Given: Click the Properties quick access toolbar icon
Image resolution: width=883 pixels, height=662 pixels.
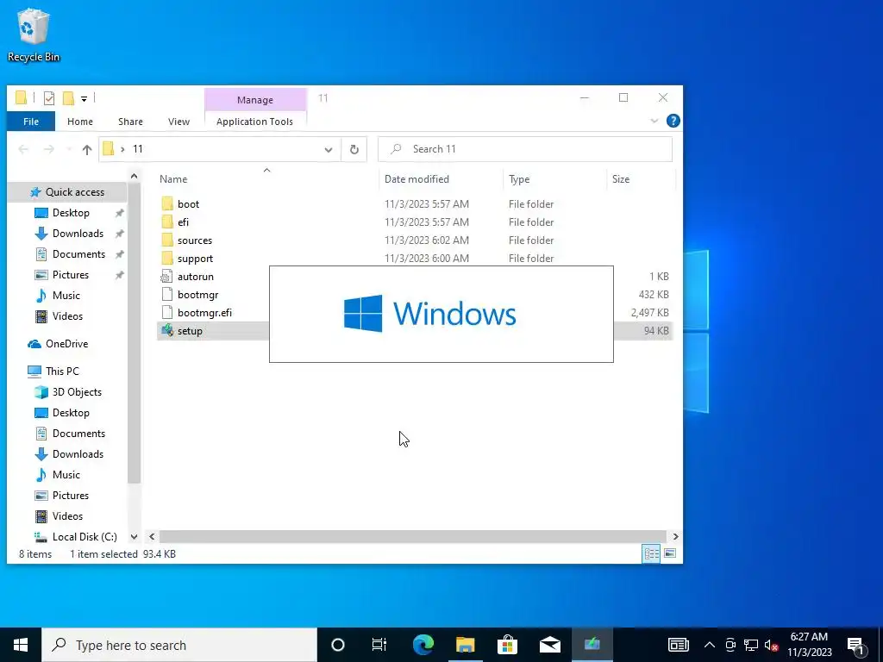Looking at the screenshot, I should pyautogui.click(x=49, y=98).
